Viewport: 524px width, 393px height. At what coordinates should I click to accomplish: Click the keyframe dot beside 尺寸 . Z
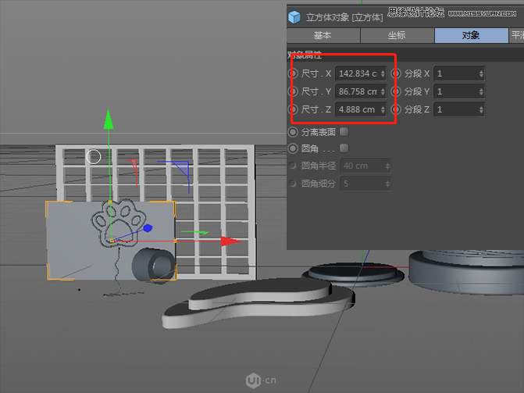click(293, 109)
